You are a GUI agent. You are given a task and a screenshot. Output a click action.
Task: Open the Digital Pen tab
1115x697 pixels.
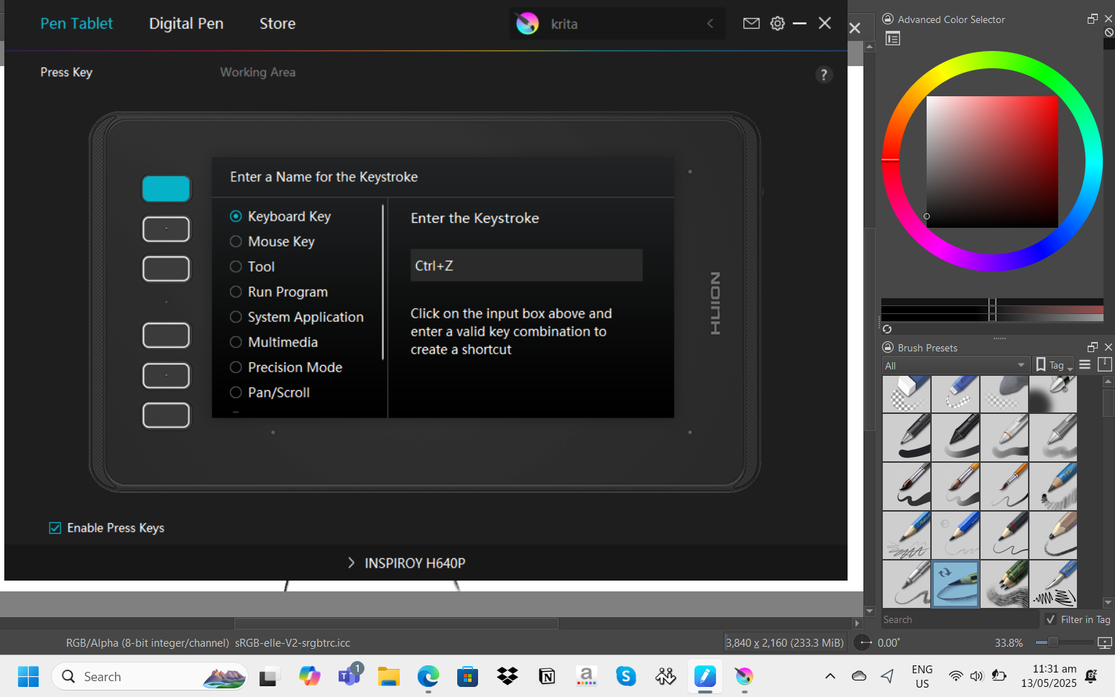point(186,24)
